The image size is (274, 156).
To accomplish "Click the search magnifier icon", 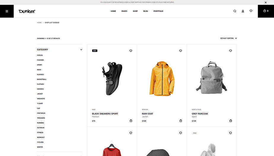I will 235,11.
